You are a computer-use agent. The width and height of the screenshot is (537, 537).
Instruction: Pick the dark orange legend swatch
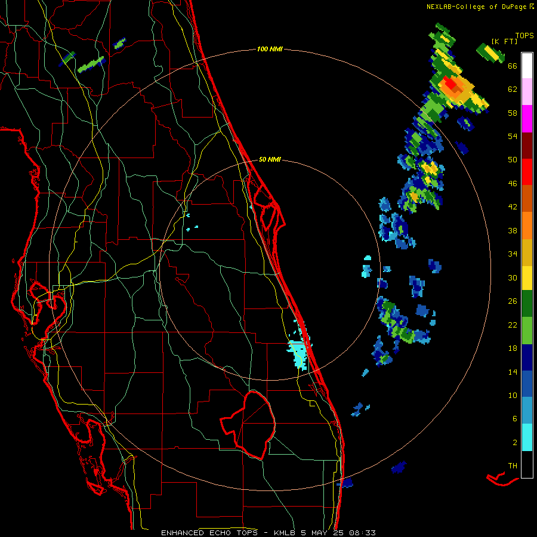527,198
